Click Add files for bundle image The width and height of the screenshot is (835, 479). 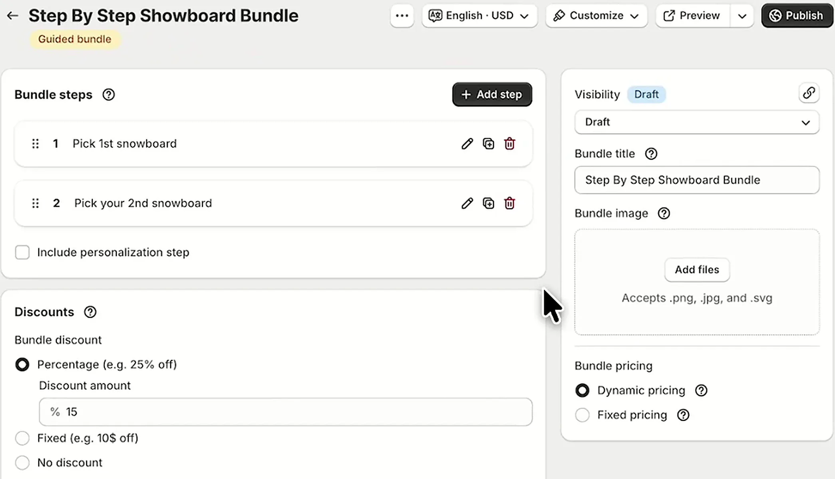(697, 270)
